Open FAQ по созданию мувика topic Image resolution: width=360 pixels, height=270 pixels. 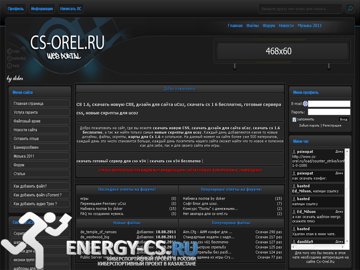coord(102,214)
